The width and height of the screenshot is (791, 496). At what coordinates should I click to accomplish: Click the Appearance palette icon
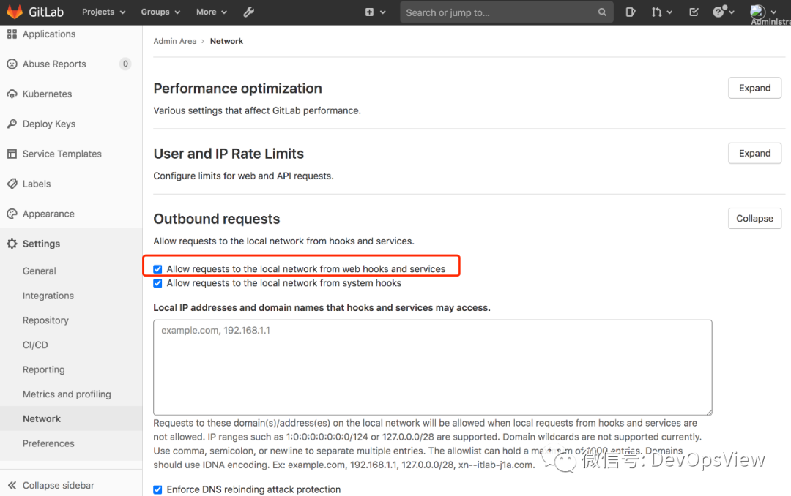point(12,214)
